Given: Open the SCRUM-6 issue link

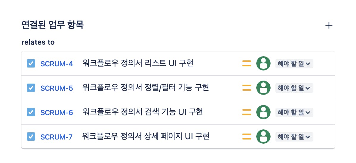Looking at the screenshot, I should [57, 112].
